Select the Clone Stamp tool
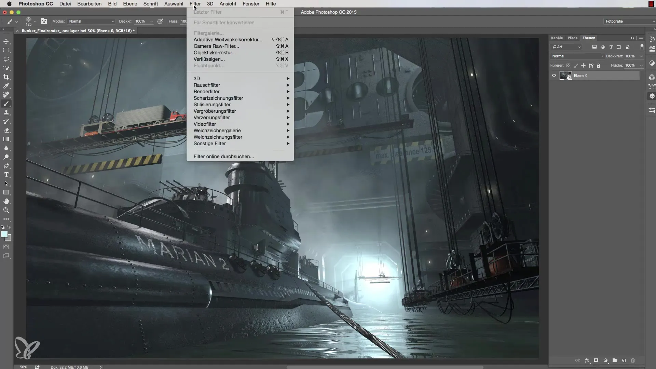Screen dimensions: 656x369 coord(6,112)
